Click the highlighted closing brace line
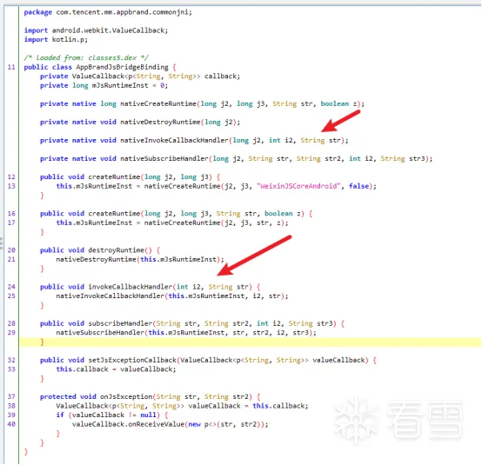Screen dimensions: 482x465 [x=250, y=342]
